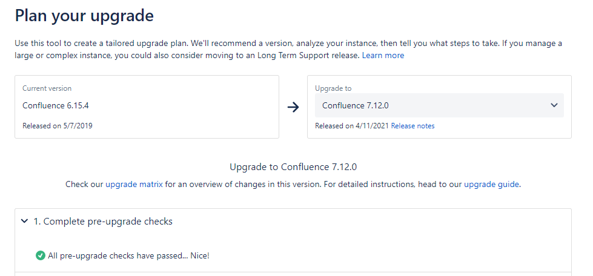This screenshot has height=276, width=593.
Task: Click the Current version info box
Action: pyautogui.click(x=147, y=107)
